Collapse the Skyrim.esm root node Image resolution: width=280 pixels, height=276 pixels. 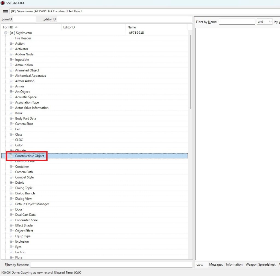pos(6,33)
